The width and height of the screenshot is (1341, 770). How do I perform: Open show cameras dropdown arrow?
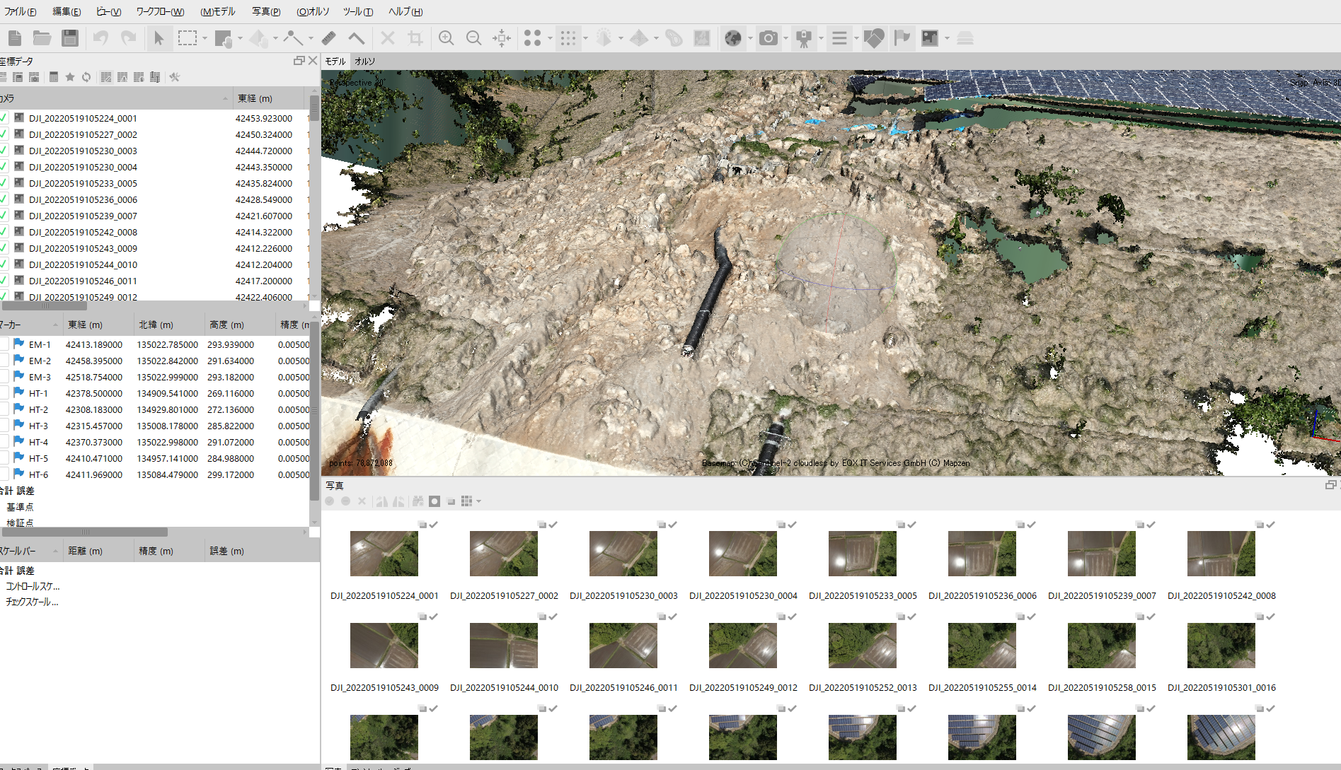pos(785,38)
